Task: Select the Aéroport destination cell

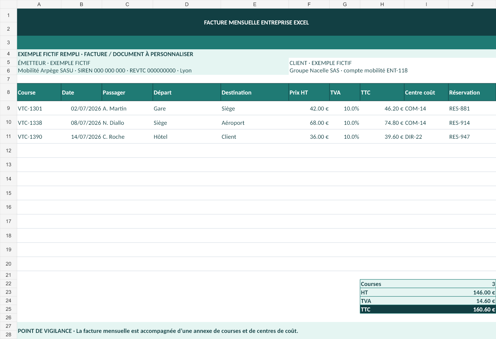Action: pyautogui.click(x=255, y=123)
